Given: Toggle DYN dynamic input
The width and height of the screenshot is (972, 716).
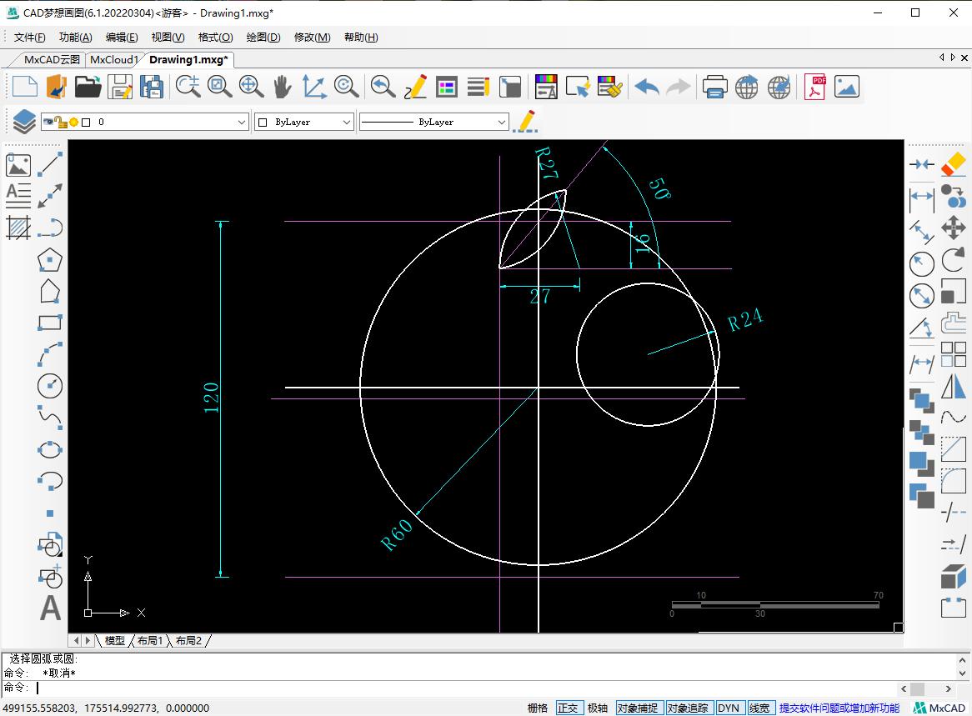Looking at the screenshot, I should [729, 708].
